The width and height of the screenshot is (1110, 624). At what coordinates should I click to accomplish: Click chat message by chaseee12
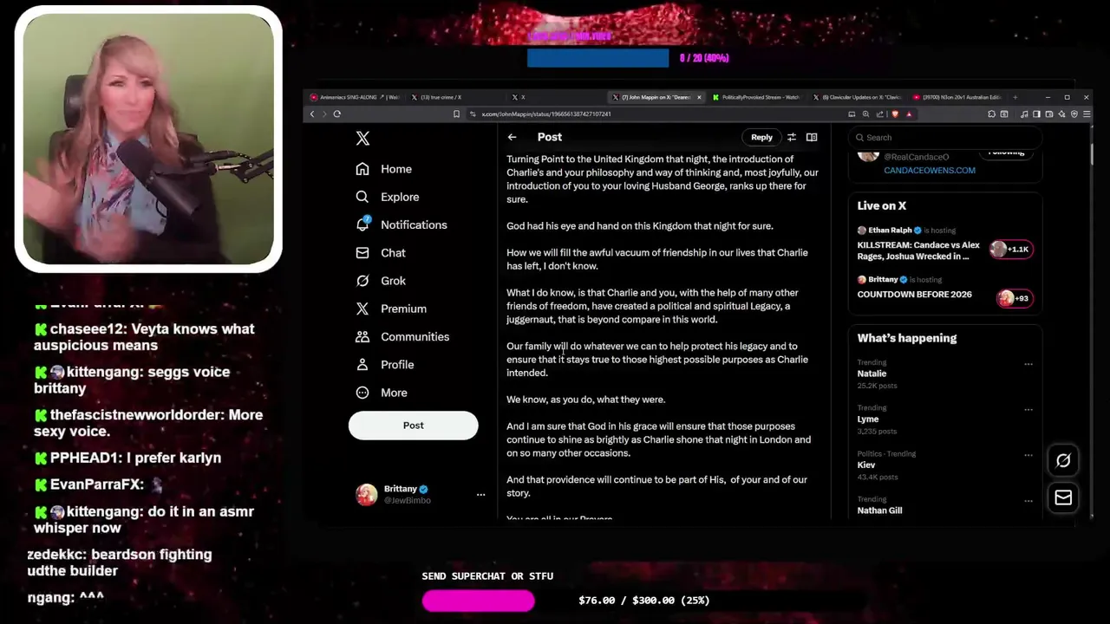tap(144, 337)
